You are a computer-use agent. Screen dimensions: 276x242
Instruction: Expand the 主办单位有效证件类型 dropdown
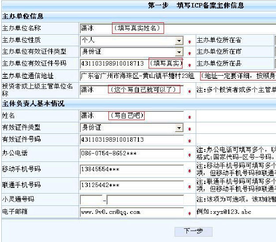click(179, 52)
